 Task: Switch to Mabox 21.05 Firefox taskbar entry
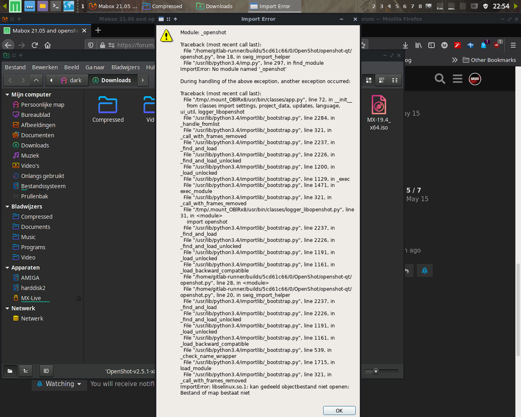[113, 6]
